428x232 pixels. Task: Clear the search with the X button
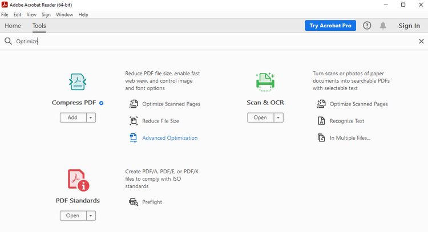[x=421, y=41]
